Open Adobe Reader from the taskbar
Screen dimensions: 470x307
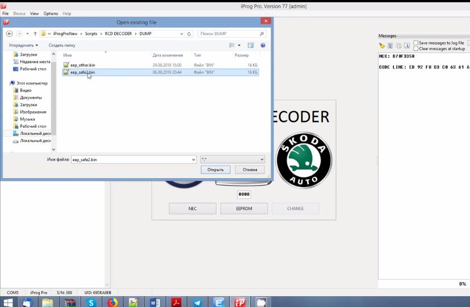176,302
